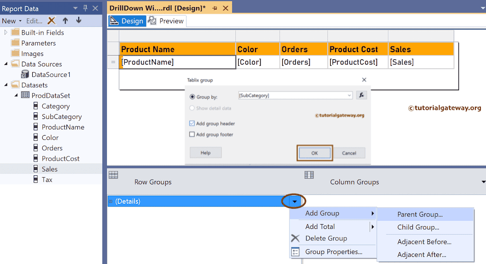486x264 pixels.
Task: Enable the Add group footer checkbox
Action: tap(192, 134)
